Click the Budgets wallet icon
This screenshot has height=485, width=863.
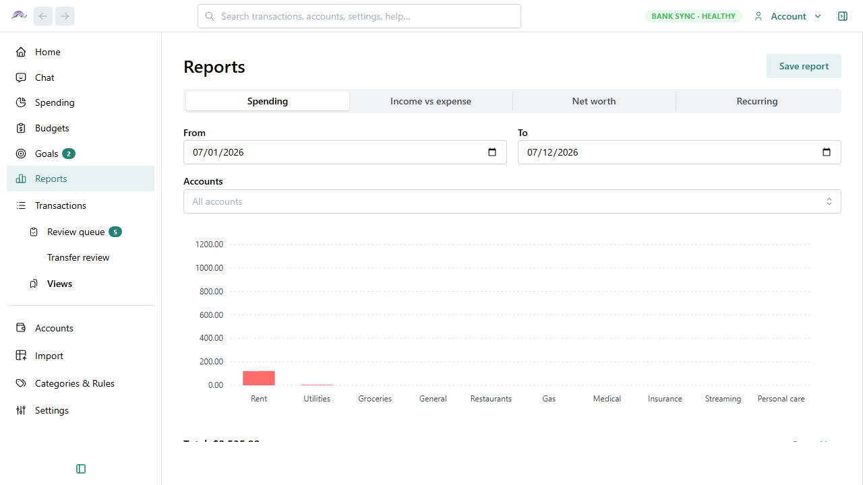point(21,128)
